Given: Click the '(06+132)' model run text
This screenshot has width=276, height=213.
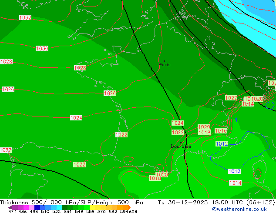Looking at the screenshot, I should tap(261, 202).
